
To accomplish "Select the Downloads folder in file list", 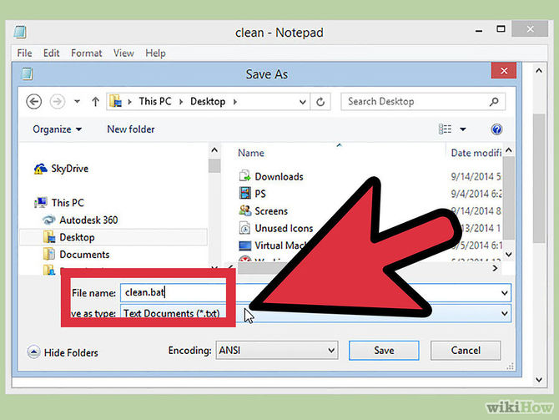I will (x=279, y=177).
